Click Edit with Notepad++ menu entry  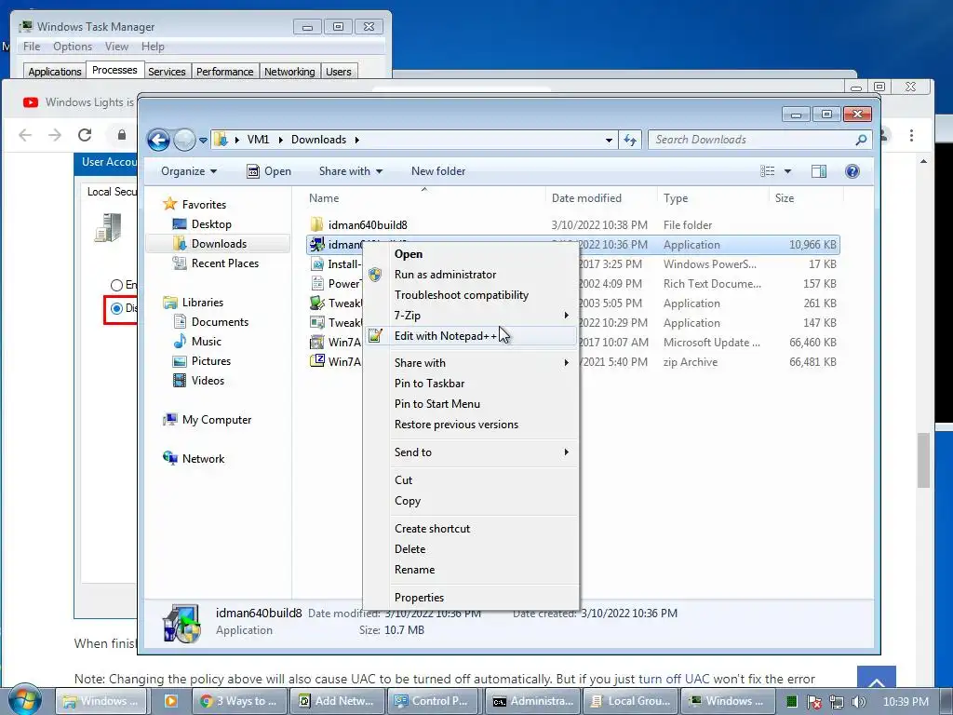tap(470, 335)
